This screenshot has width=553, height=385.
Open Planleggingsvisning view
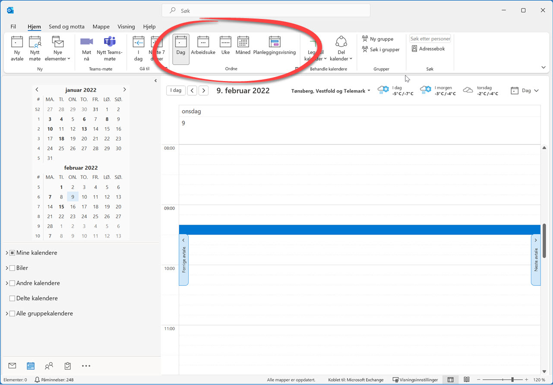point(275,46)
